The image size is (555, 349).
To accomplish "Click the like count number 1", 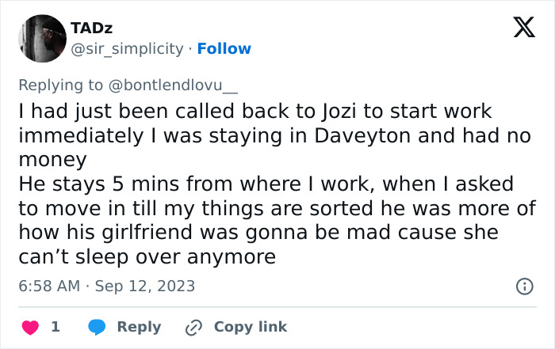I will click(x=55, y=327).
